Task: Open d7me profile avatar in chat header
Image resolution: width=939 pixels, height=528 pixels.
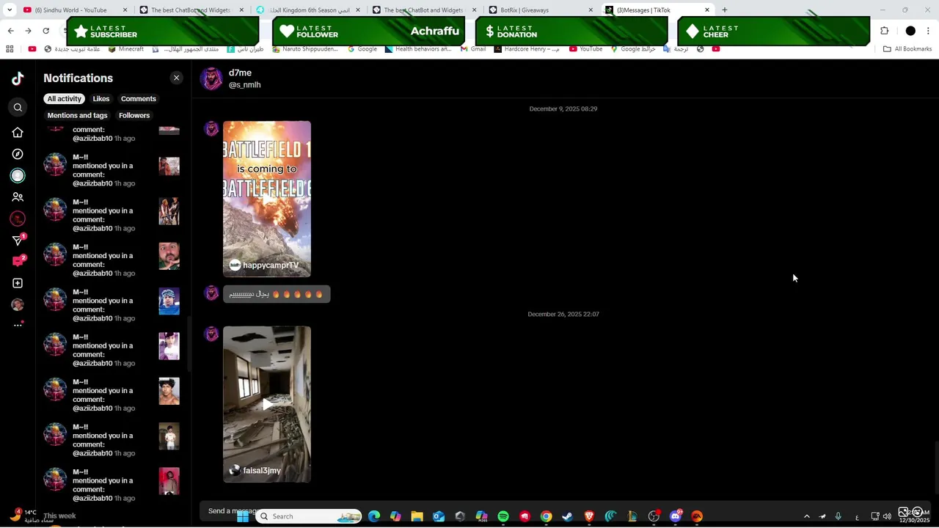Action: (211, 78)
